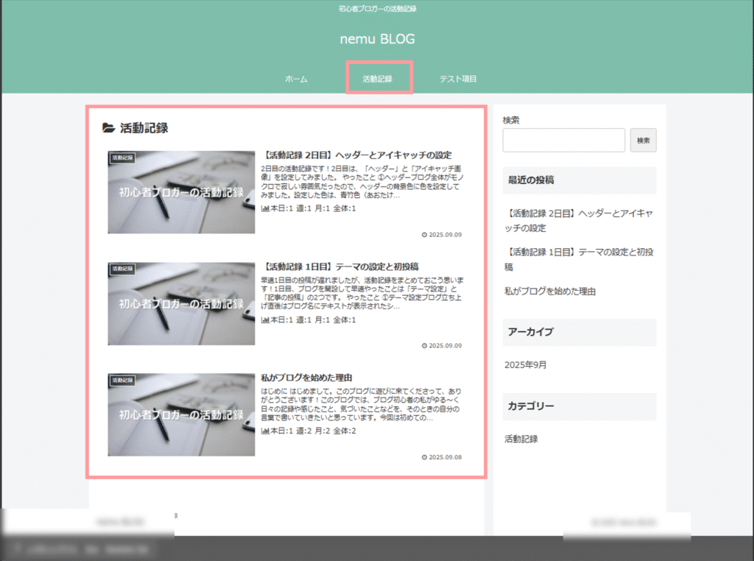This screenshot has width=754, height=561.
Task: Open the 2025年9月 archive link
Action: pos(526,364)
